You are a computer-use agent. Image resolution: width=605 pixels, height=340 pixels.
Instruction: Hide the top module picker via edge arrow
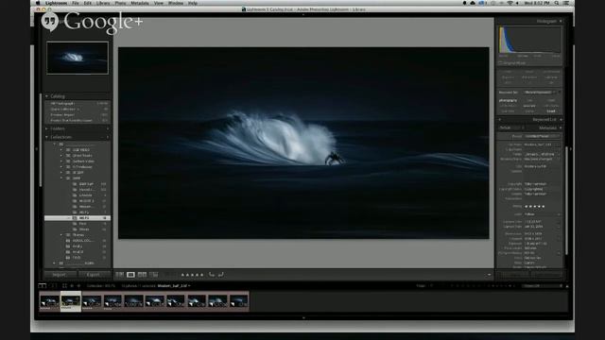(x=303, y=15)
